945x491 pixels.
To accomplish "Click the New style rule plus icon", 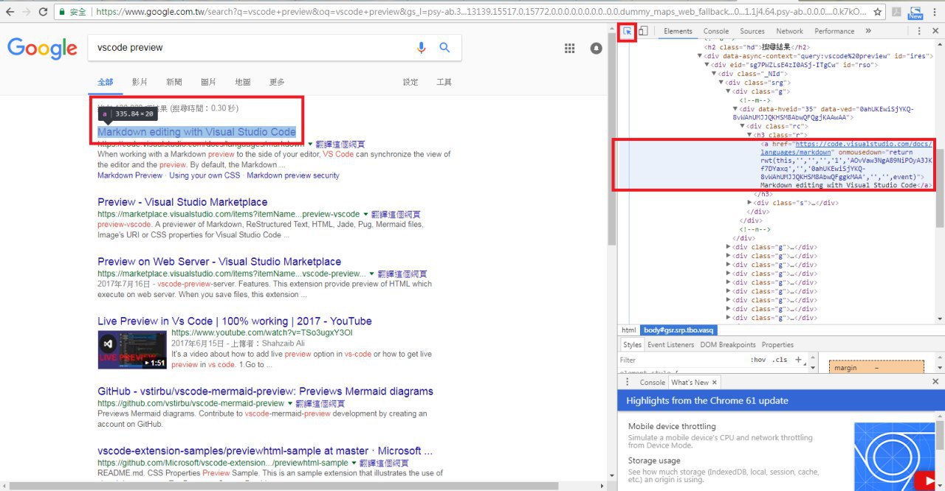I will [x=798, y=360].
